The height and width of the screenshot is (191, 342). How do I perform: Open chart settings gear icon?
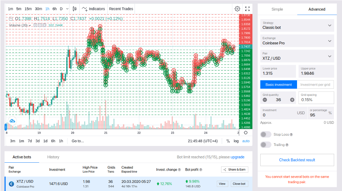[237, 9]
